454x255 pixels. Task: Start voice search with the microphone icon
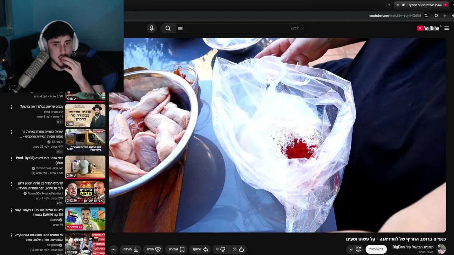point(152,28)
